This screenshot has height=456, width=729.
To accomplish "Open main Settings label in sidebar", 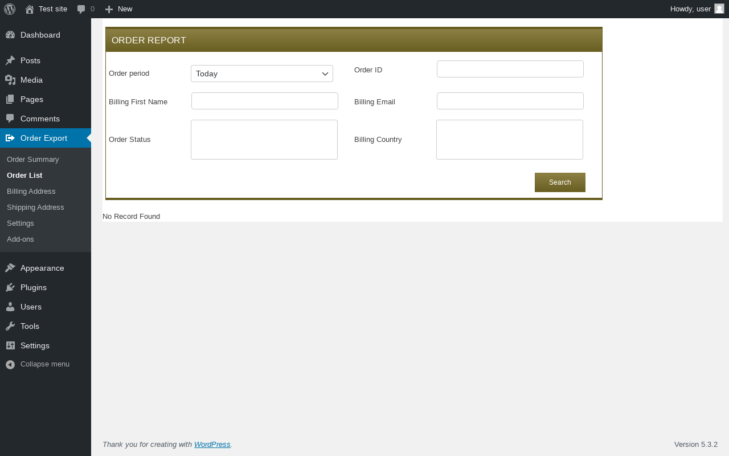I will [x=35, y=345].
